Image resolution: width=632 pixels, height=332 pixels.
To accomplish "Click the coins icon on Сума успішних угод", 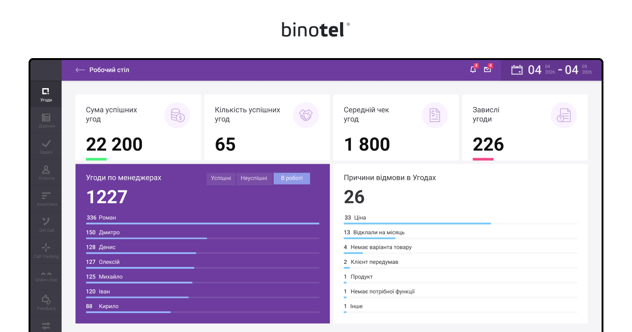I will [177, 115].
